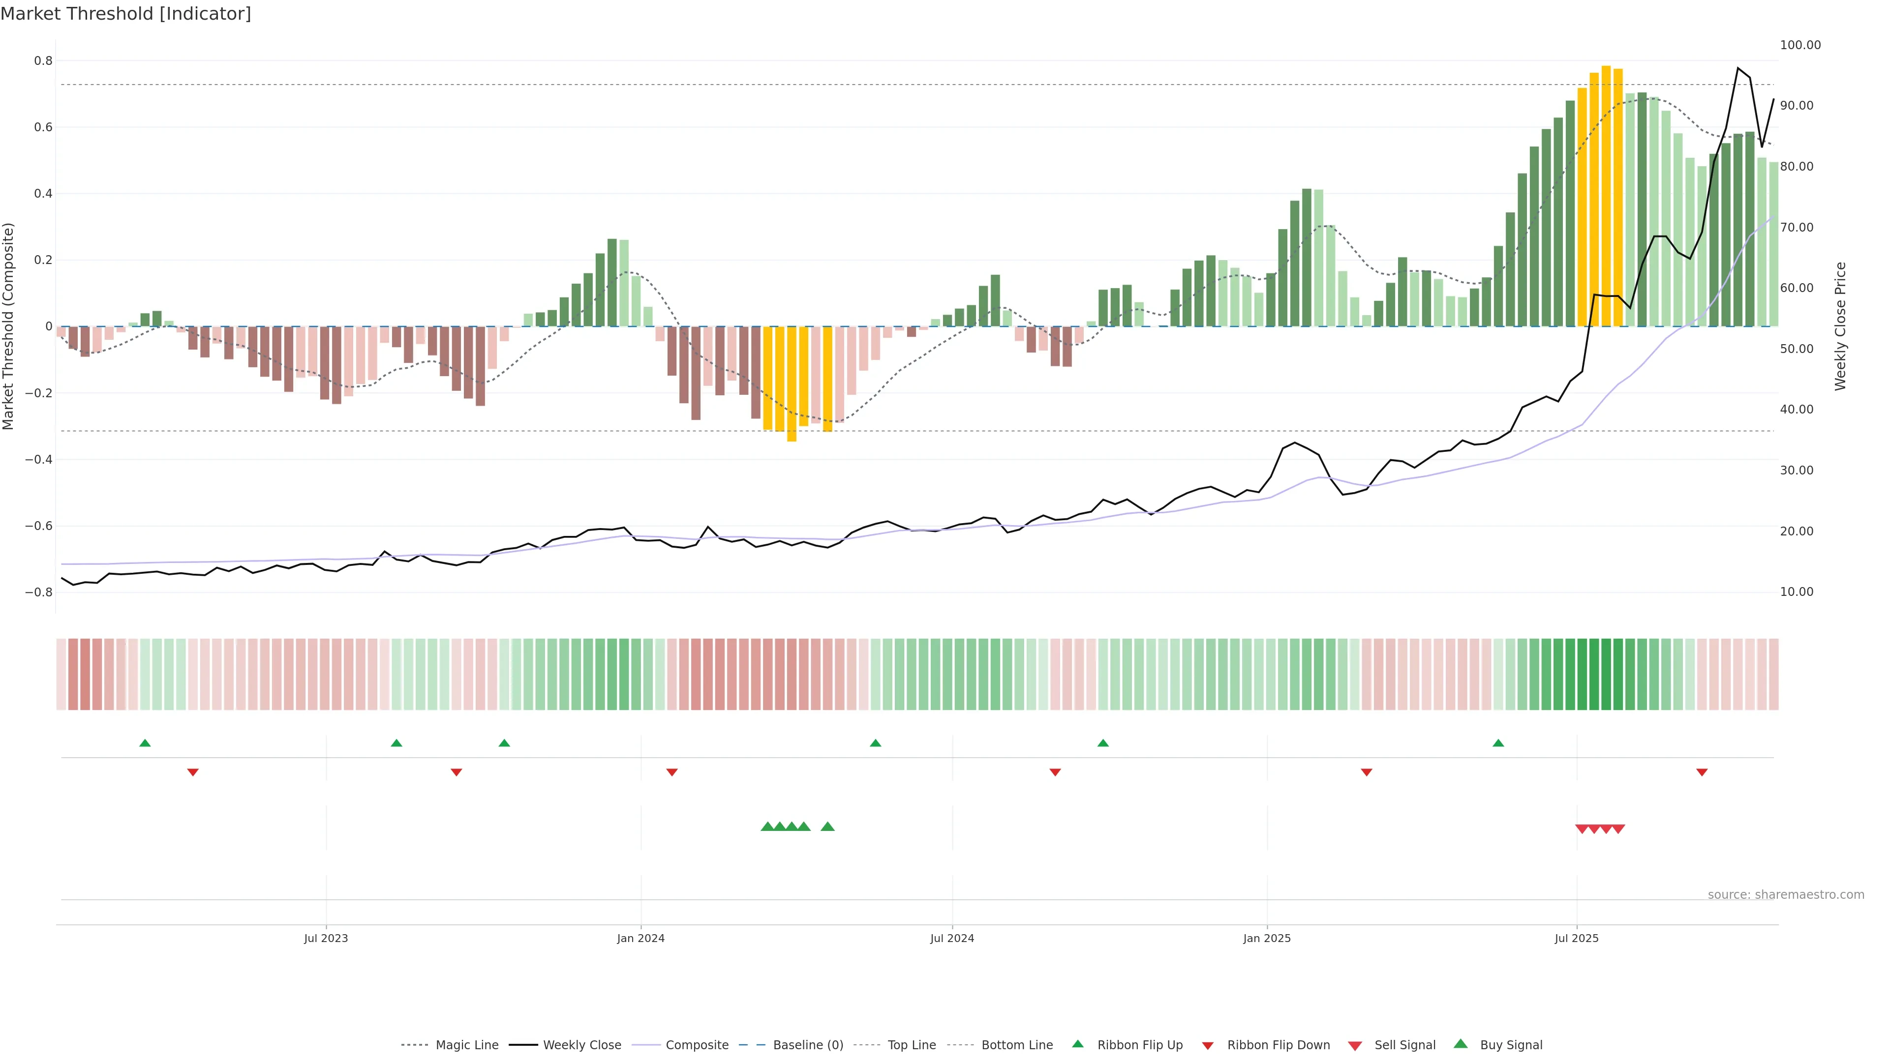
Task: Click the Jul 2023 x-axis label
Action: pyautogui.click(x=326, y=938)
